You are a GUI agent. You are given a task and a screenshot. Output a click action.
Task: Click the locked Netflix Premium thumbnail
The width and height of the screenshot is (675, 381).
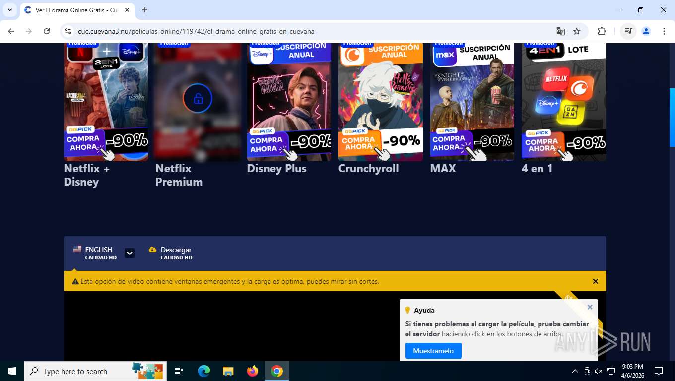pos(198,102)
